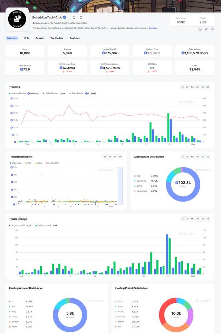Open the Analytics tab
The height and width of the screenshot is (334, 221).
tap(75, 38)
